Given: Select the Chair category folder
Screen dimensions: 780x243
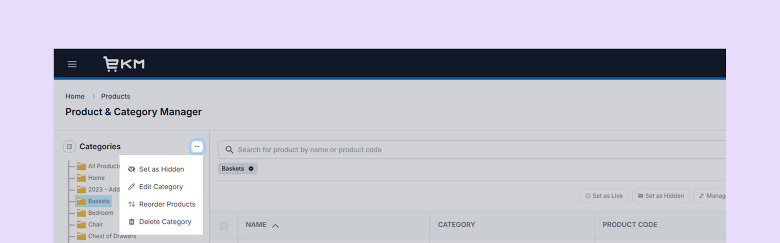Looking at the screenshot, I should coord(95,225).
